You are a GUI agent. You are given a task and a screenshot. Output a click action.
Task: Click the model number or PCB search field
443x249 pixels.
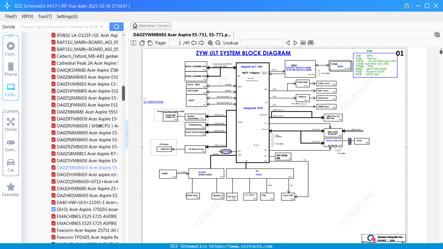59,27
